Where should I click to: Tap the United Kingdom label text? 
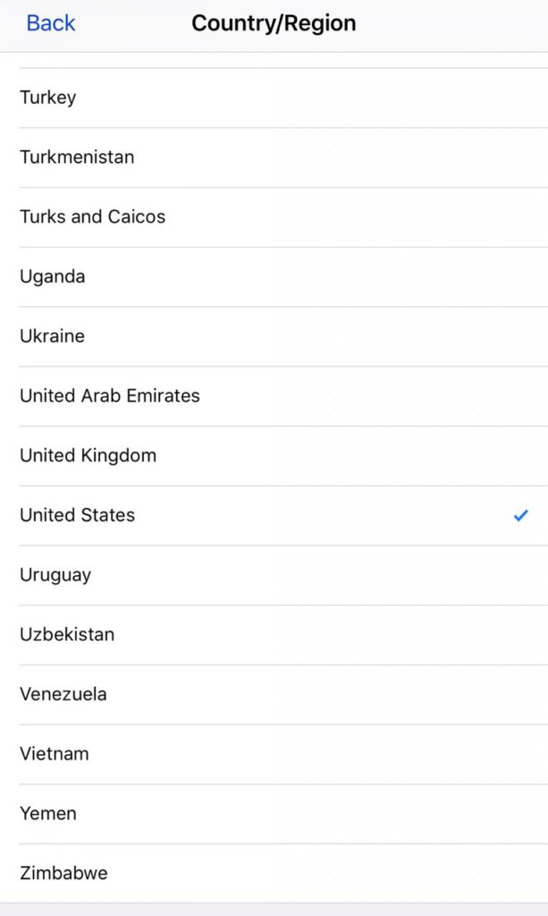tap(88, 455)
